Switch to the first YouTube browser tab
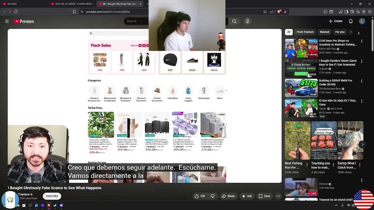374x210 pixels. (24, 4)
